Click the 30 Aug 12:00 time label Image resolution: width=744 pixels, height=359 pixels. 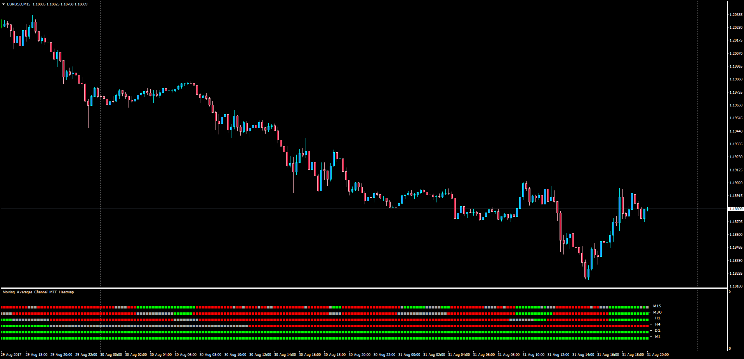pyautogui.click(x=260, y=355)
